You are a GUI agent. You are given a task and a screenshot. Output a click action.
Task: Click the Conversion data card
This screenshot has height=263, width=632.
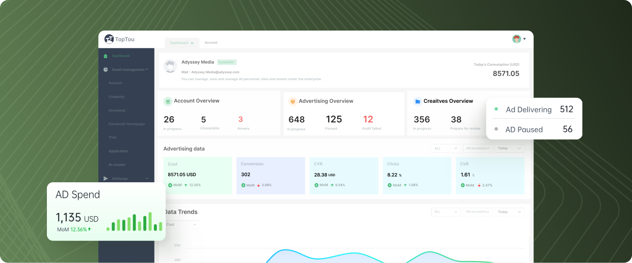pyautogui.click(x=270, y=175)
